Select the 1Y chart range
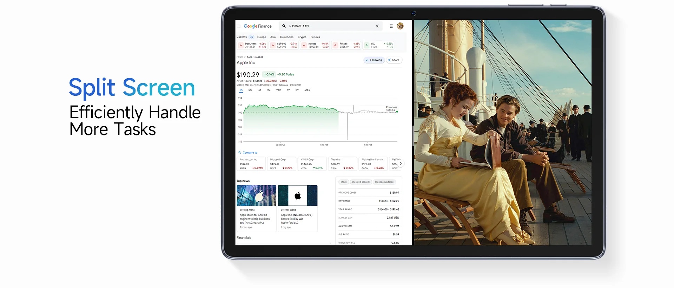Screen dimensions: 674x288 pyautogui.click(x=288, y=91)
